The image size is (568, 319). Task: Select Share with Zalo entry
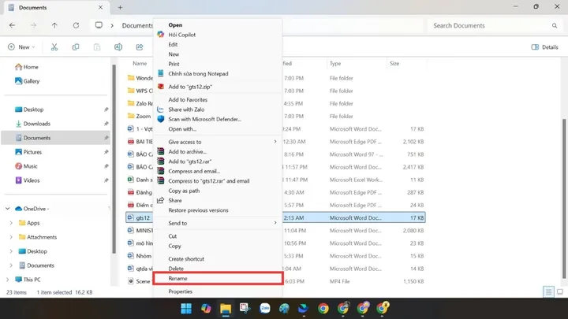point(218,109)
